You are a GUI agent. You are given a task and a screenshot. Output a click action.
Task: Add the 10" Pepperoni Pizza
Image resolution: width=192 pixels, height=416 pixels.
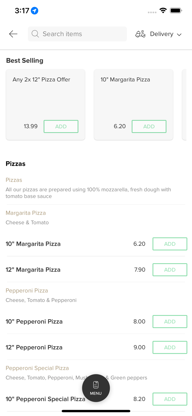(170, 321)
